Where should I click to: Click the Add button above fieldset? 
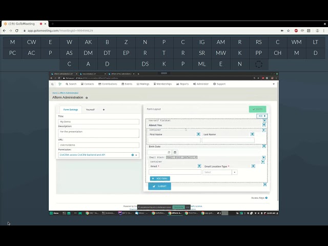(x=262, y=116)
